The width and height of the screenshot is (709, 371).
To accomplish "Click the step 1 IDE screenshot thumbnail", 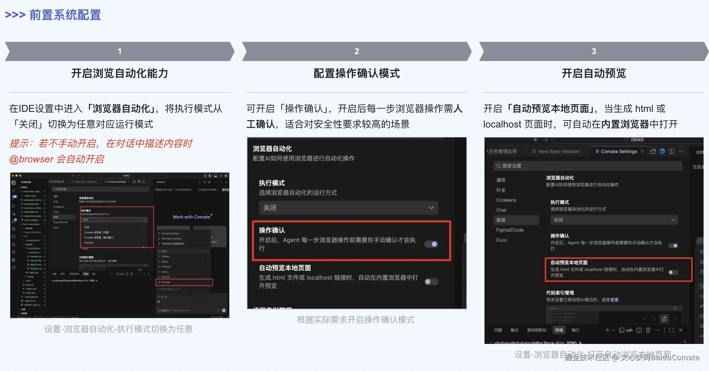I will click(120, 245).
